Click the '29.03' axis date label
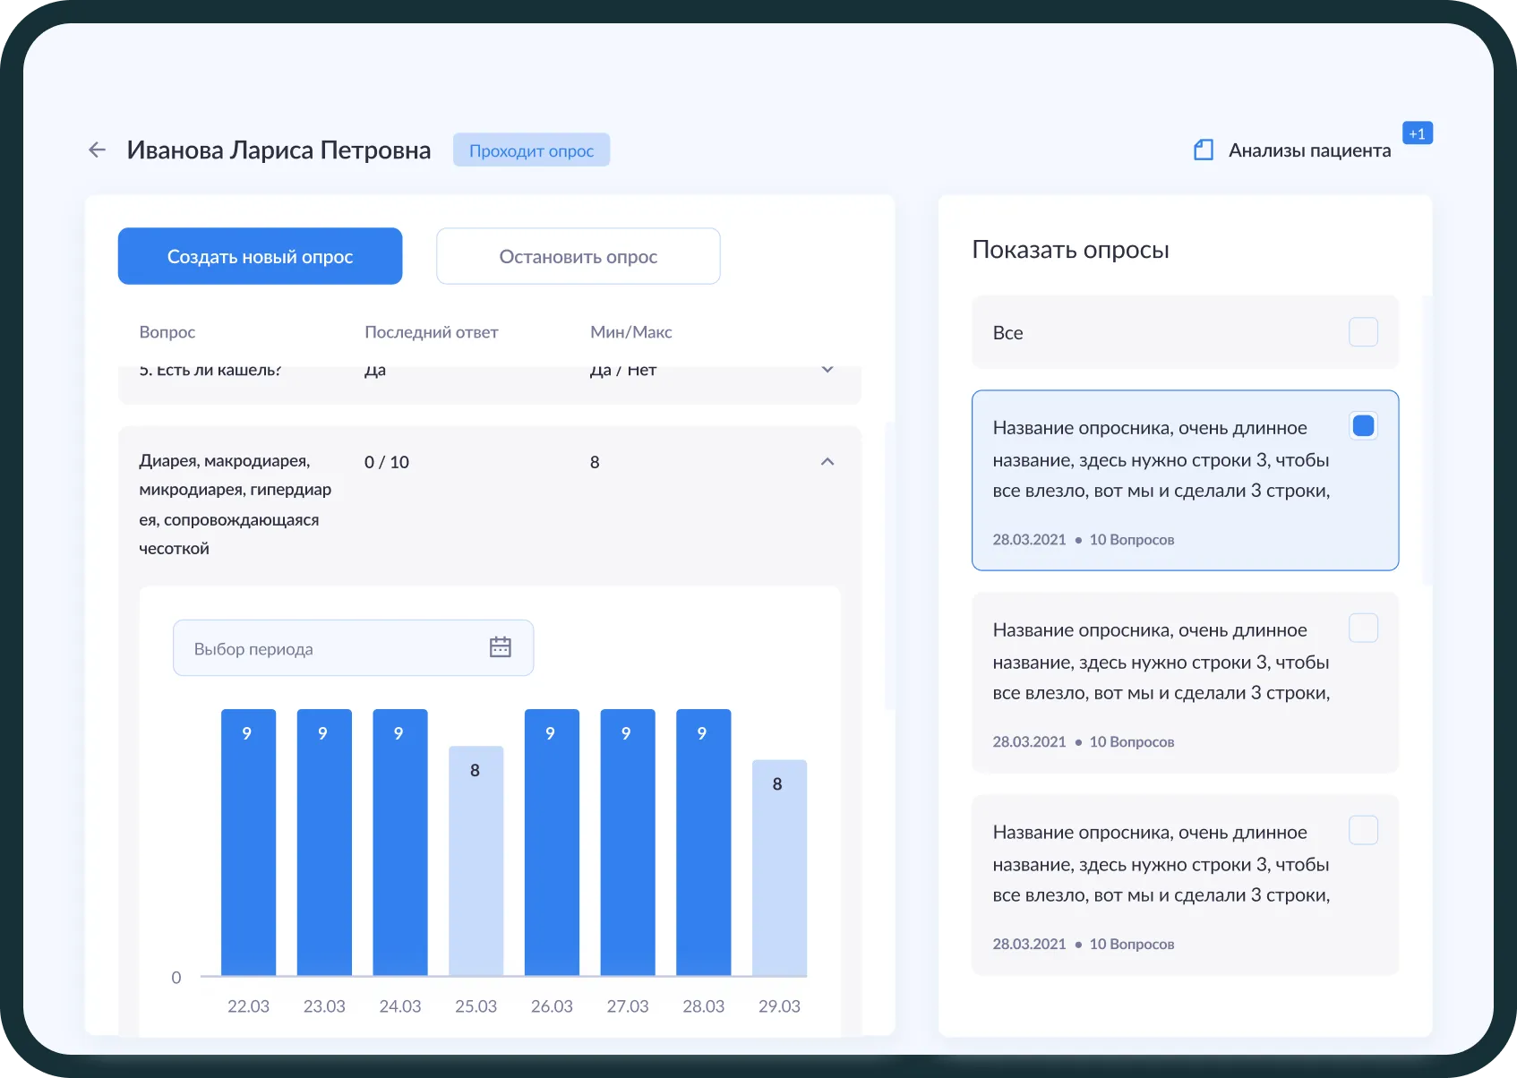 click(x=779, y=1006)
